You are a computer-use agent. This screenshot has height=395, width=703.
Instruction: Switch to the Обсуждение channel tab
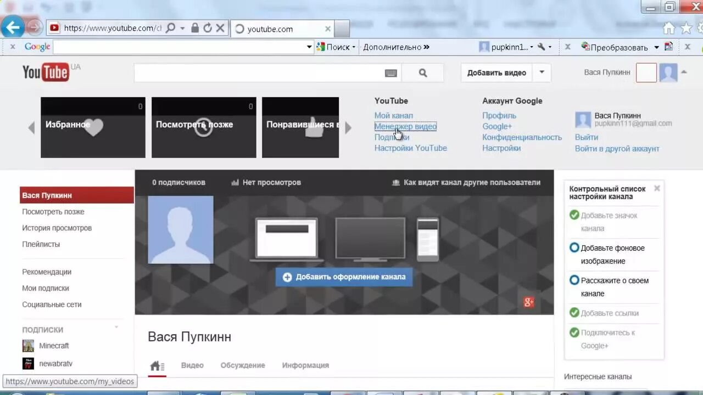click(x=243, y=365)
